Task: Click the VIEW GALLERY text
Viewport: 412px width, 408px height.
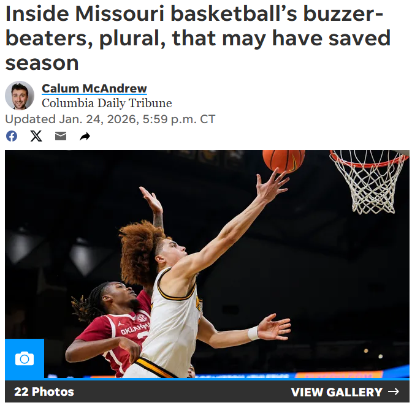Action: [x=337, y=392]
